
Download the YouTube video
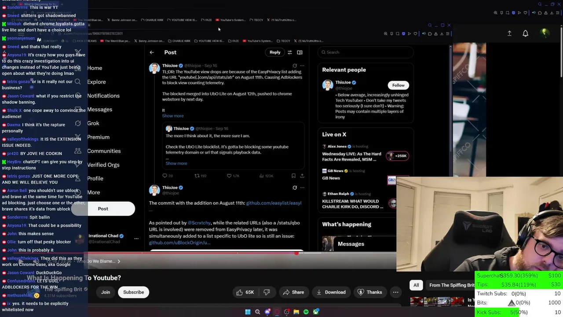point(331,292)
